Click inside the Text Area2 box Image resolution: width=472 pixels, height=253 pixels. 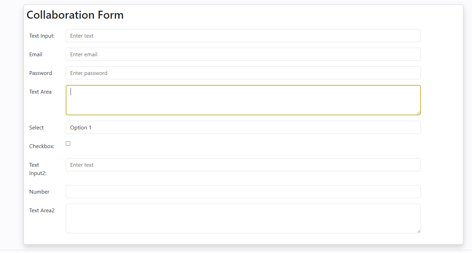[x=243, y=218]
